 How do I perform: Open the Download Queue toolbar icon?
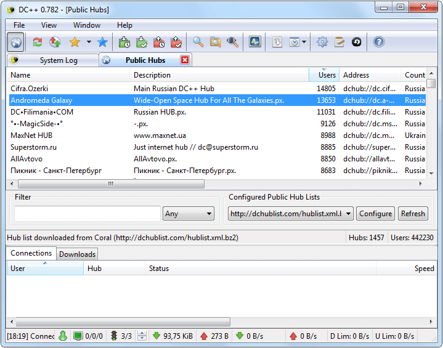124,42
